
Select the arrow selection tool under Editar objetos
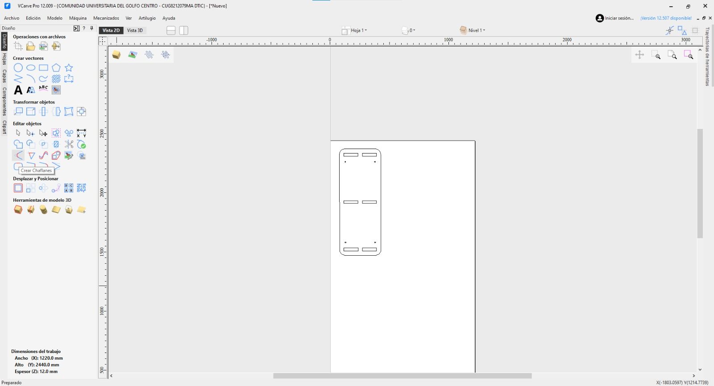click(18, 133)
